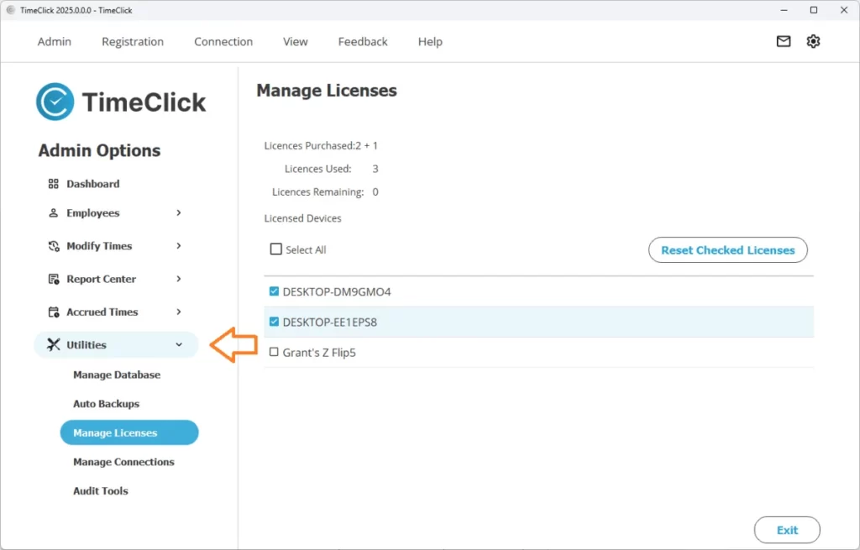Click the Report Center document icon
Screen dimensions: 860x550
(53, 279)
